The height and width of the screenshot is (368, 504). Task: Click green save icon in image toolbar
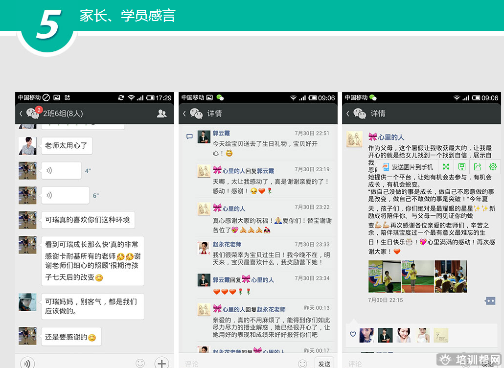coord(462,166)
